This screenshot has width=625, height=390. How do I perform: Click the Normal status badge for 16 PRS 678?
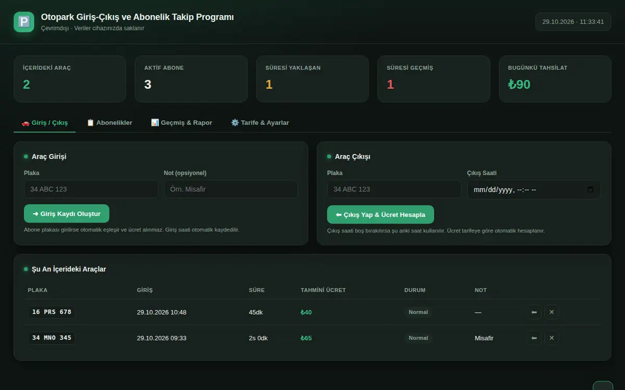(x=418, y=312)
